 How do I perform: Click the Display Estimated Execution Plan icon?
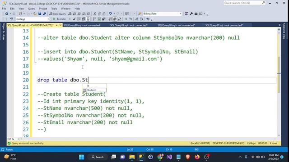[x=79, y=19]
